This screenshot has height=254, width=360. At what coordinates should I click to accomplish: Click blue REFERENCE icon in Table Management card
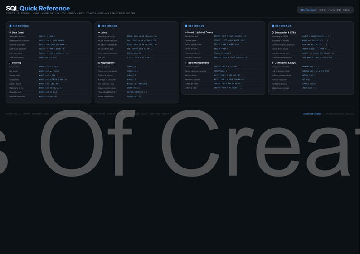(186, 26)
